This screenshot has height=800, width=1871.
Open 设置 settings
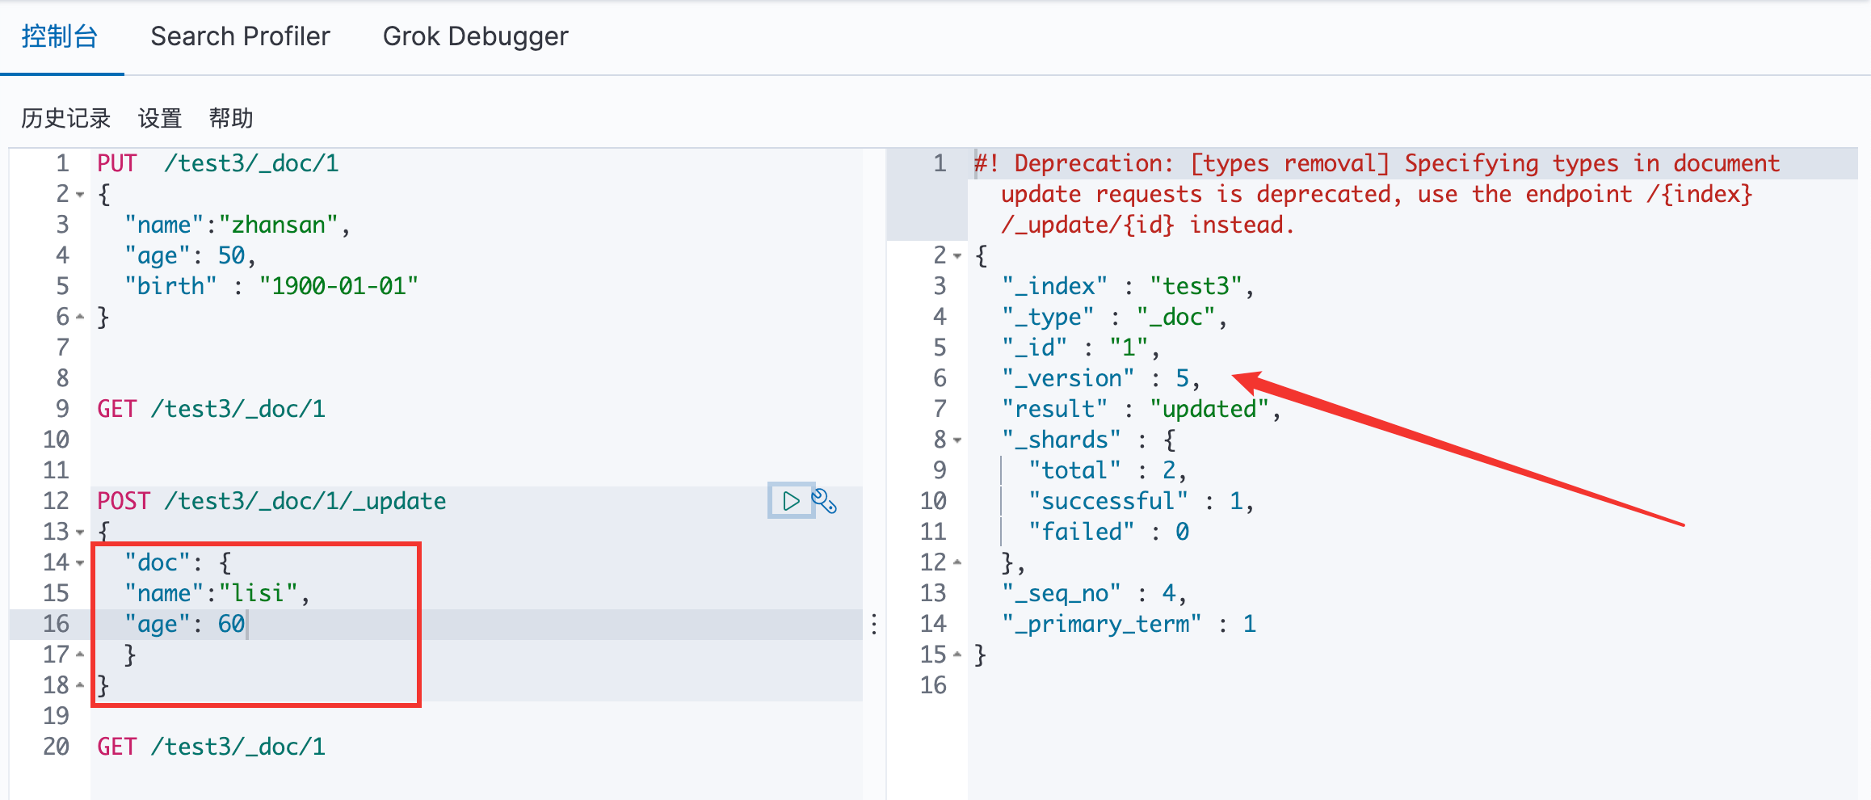coord(159,119)
